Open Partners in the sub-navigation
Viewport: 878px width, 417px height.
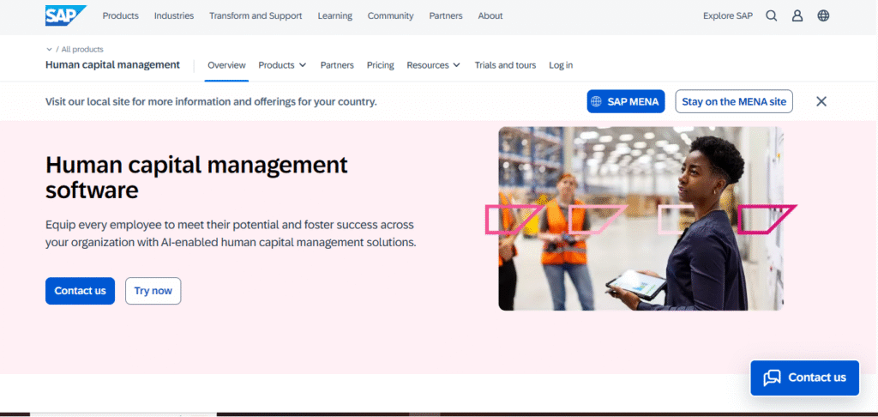click(337, 65)
